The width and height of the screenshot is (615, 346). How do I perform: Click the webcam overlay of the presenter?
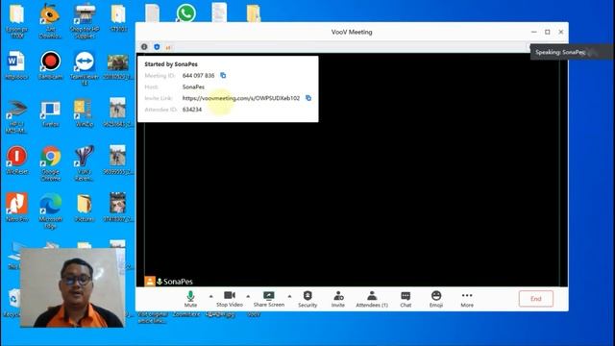72,287
